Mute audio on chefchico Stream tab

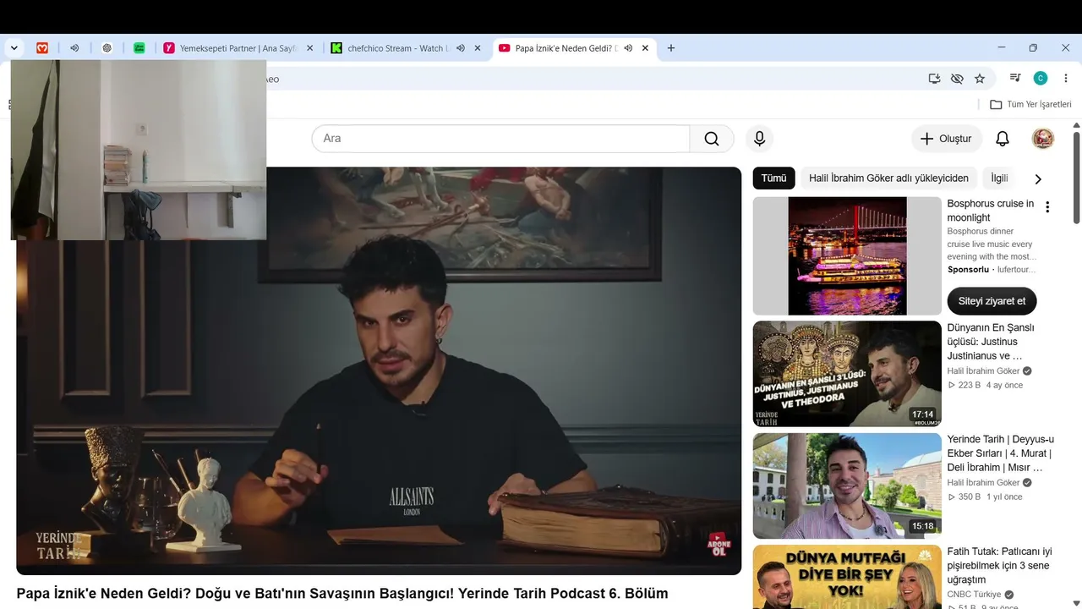pos(461,48)
